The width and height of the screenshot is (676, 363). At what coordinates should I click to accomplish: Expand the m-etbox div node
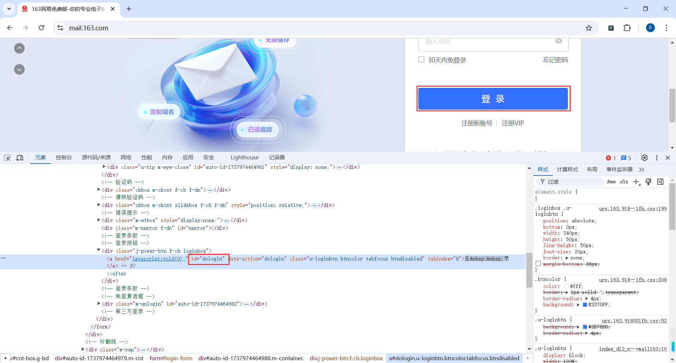coord(99,220)
